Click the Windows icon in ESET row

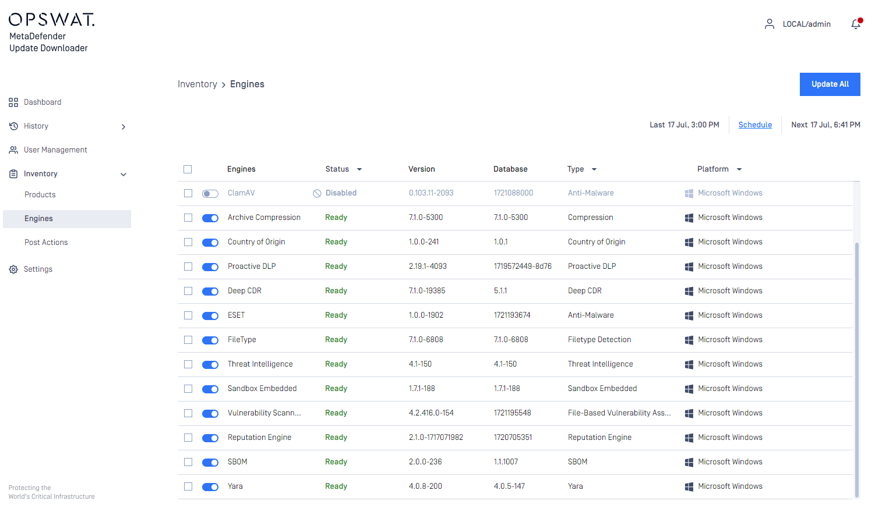[x=689, y=315]
